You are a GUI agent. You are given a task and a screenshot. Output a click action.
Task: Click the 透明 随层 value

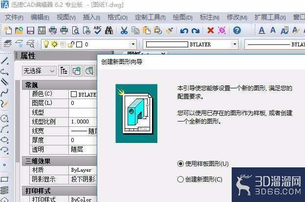[83, 150]
